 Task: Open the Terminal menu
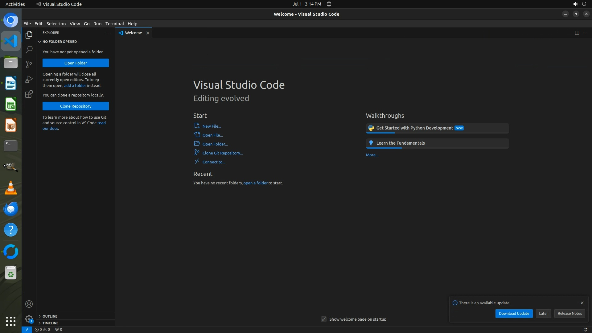[x=114, y=24]
